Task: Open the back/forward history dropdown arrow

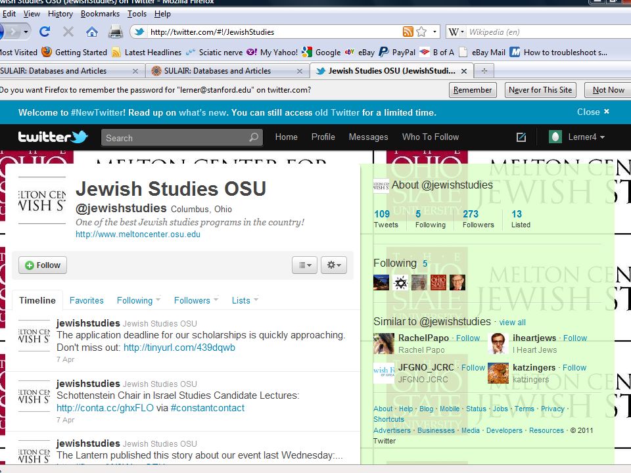Action: 26,32
